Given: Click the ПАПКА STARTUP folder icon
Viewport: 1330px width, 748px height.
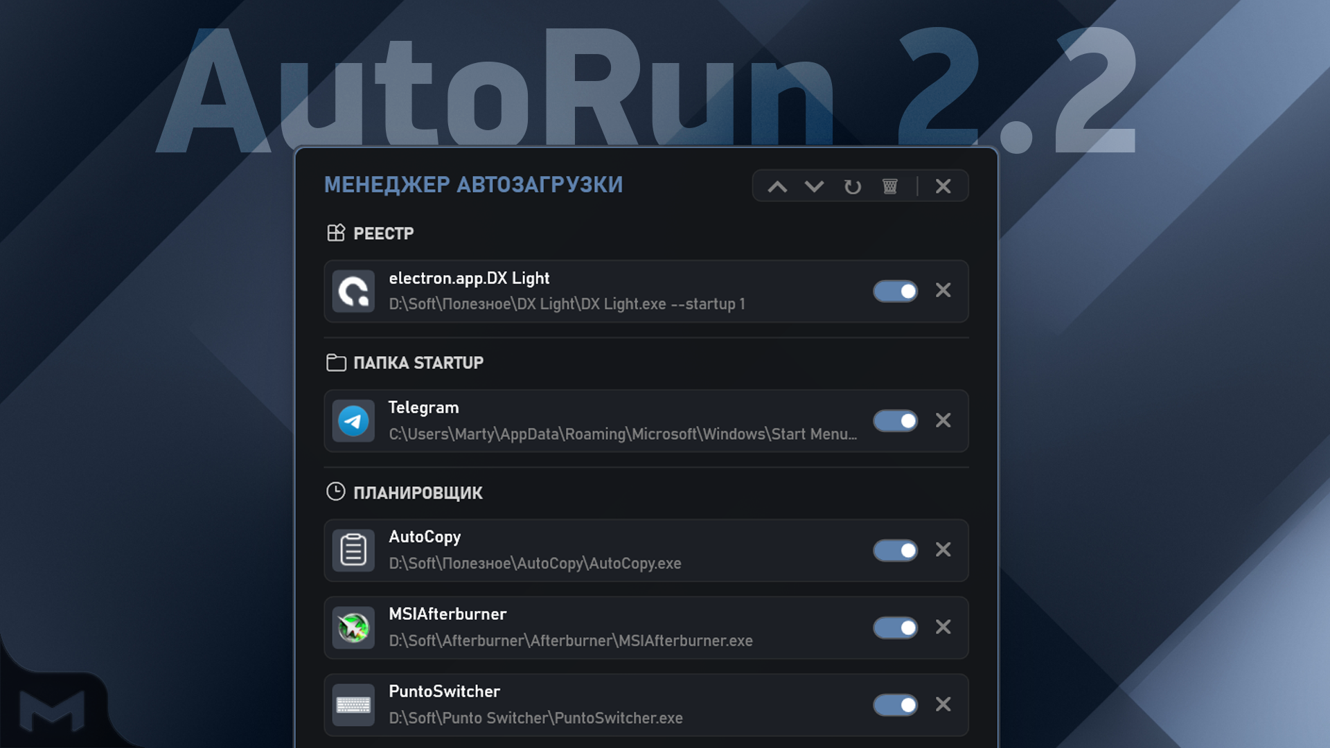Looking at the screenshot, I should [336, 362].
